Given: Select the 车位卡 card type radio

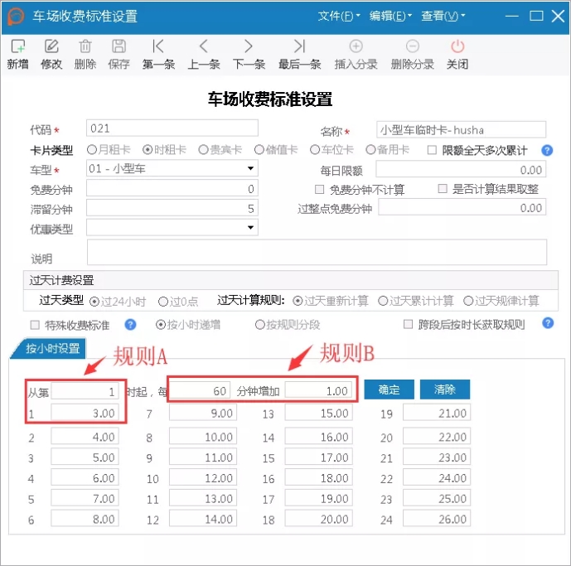Looking at the screenshot, I should 315,150.
